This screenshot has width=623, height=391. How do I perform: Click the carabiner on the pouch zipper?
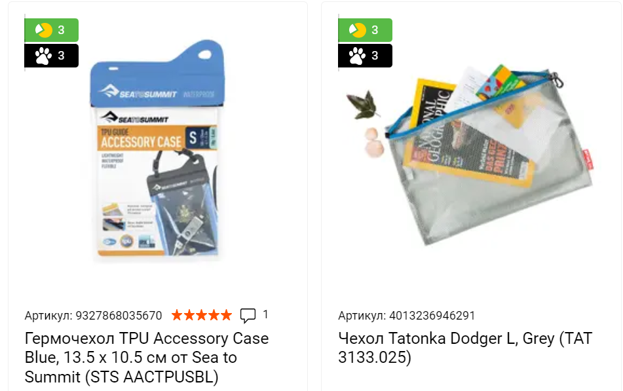click(557, 79)
